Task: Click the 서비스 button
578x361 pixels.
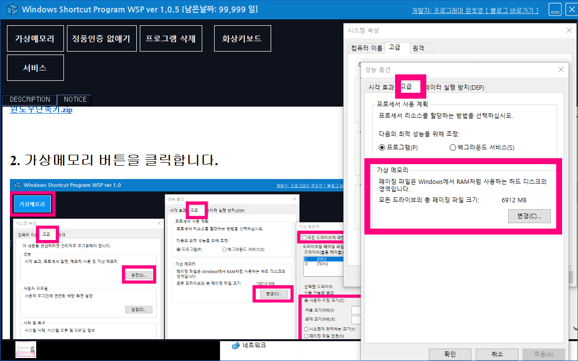Action: coord(35,67)
